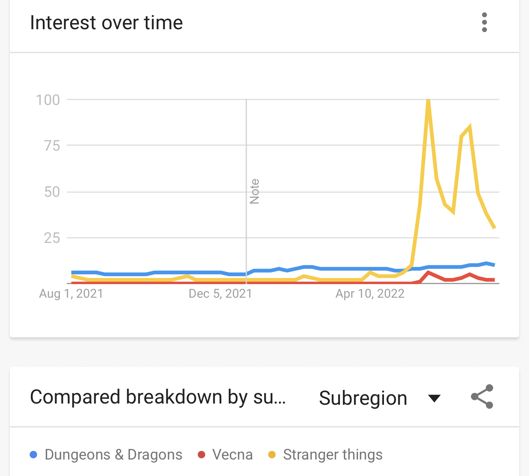Click the Dec 5, 2021 axis label

coord(220,294)
